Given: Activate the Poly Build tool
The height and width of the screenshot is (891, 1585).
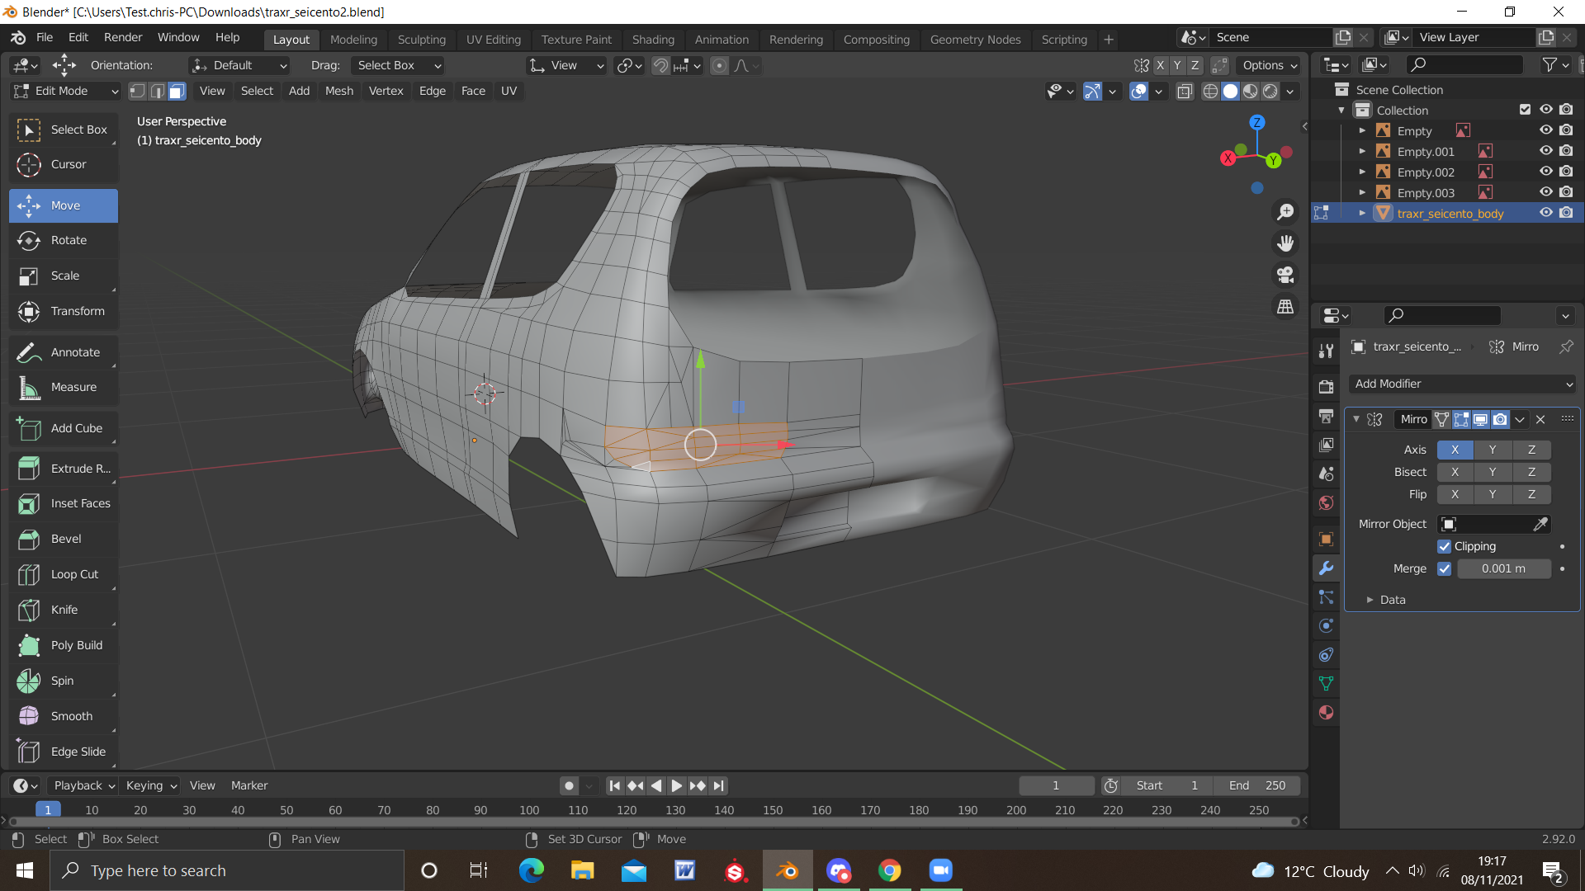Looking at the screenshot, I should (x=64, y=645).
